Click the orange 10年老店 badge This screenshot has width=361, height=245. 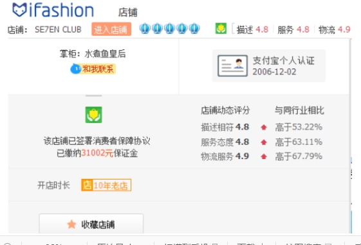[106, 185]
